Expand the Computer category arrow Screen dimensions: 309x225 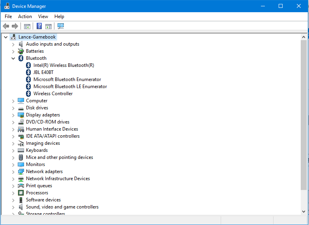point(13,101)
